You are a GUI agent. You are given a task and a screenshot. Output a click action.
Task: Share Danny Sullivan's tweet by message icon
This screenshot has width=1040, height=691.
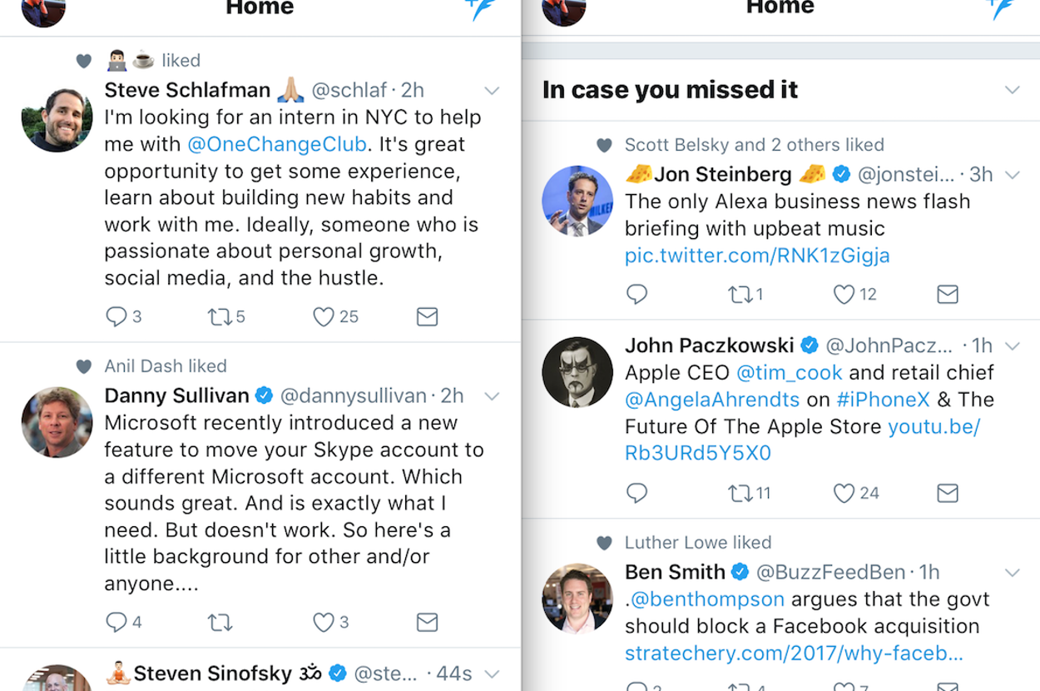427,622
